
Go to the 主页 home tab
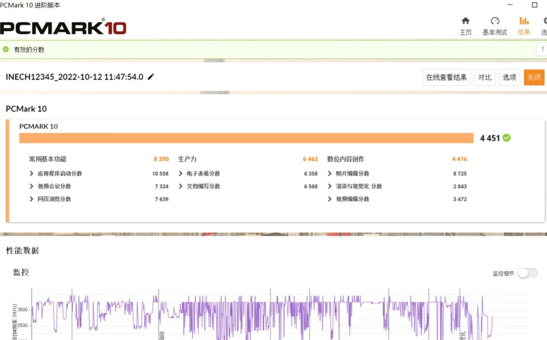pyautogui.click(x=465, y=26)
